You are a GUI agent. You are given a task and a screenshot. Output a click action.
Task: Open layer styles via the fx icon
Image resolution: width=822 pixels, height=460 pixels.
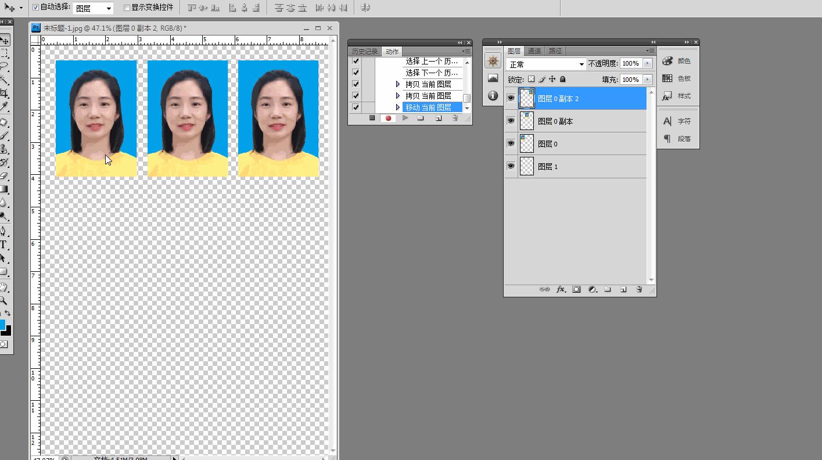pyautogui.click(x=561, y=289)
